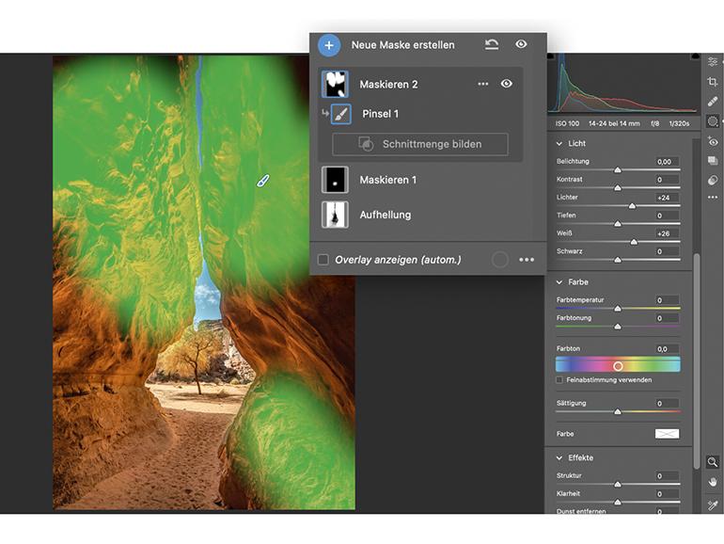The width and height of the screenshot is (724, 544).
Task: Click the blue plus Neue Maske erstellen icon
Action: click(329, 45)
